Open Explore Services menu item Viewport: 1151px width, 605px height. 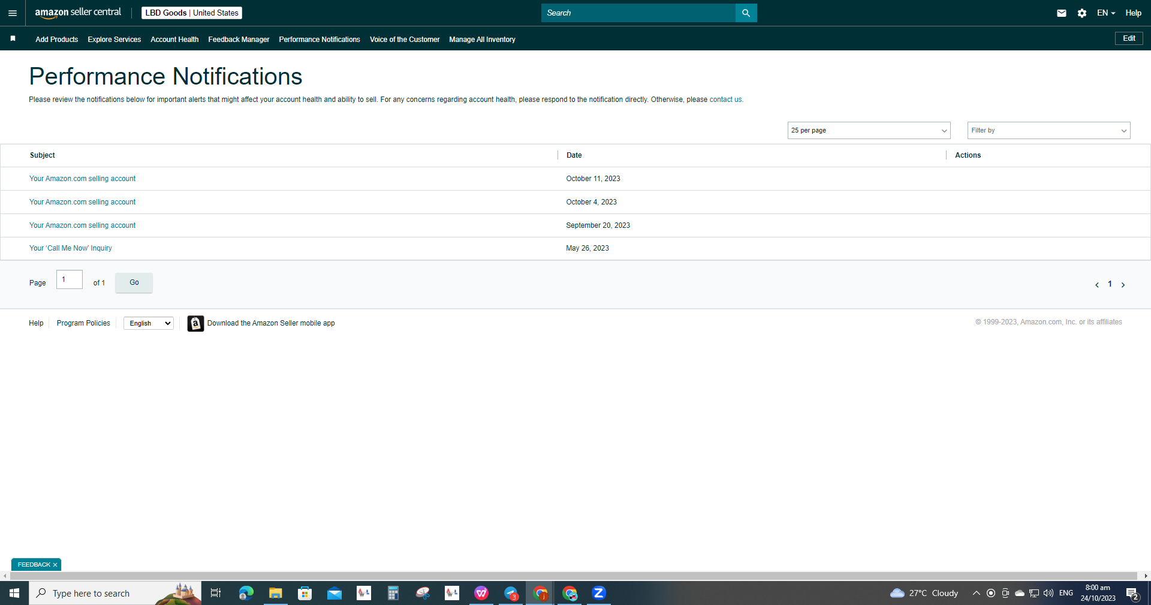point(115,40)
